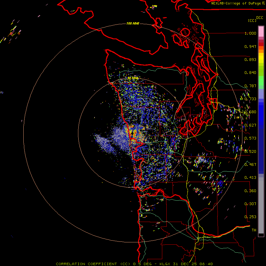Click the 0.947 legend value

[250, 46]
